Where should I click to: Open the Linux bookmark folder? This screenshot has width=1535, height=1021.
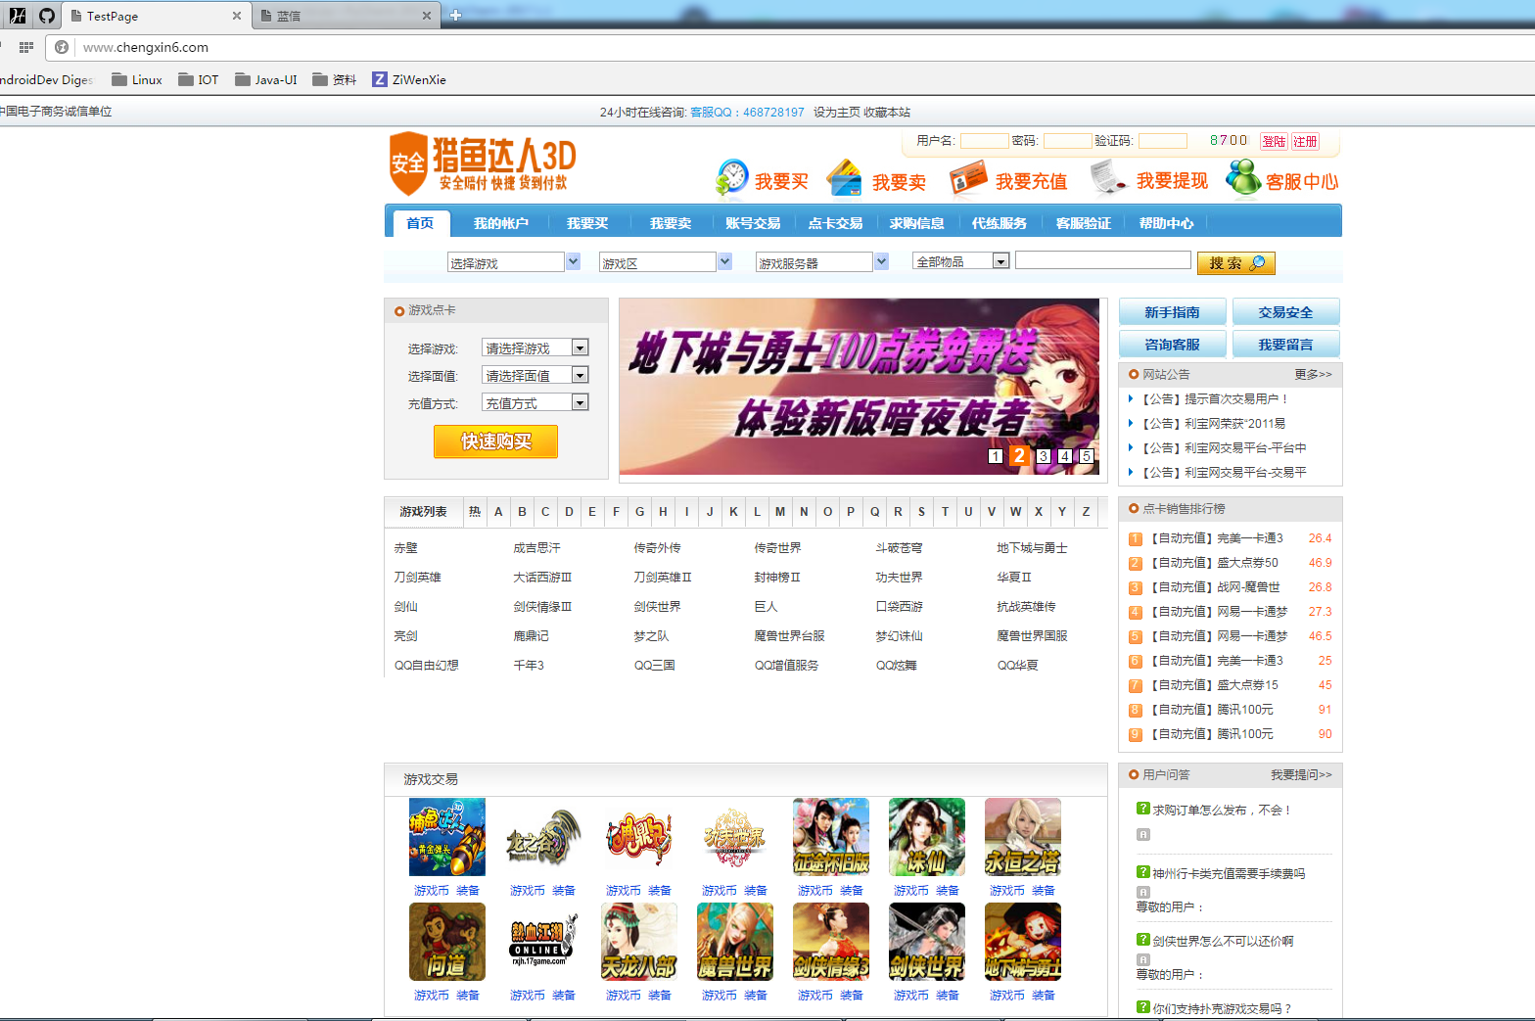click(137, 80)
